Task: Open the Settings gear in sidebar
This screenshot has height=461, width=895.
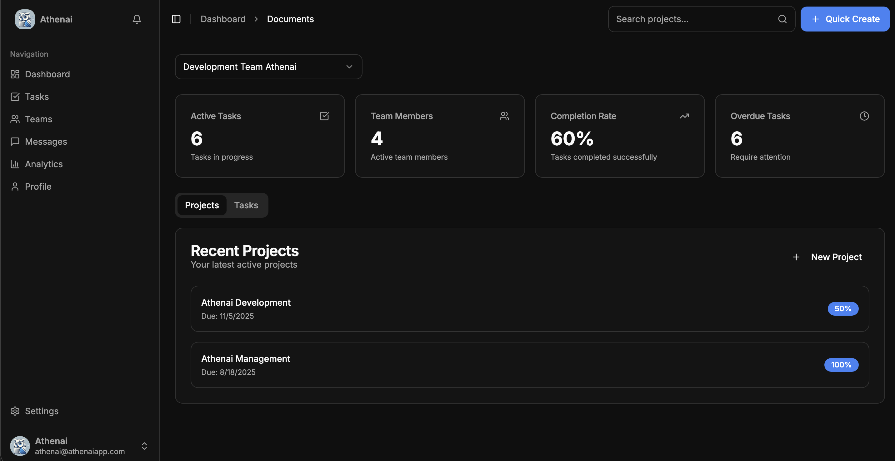Action: 15,411
